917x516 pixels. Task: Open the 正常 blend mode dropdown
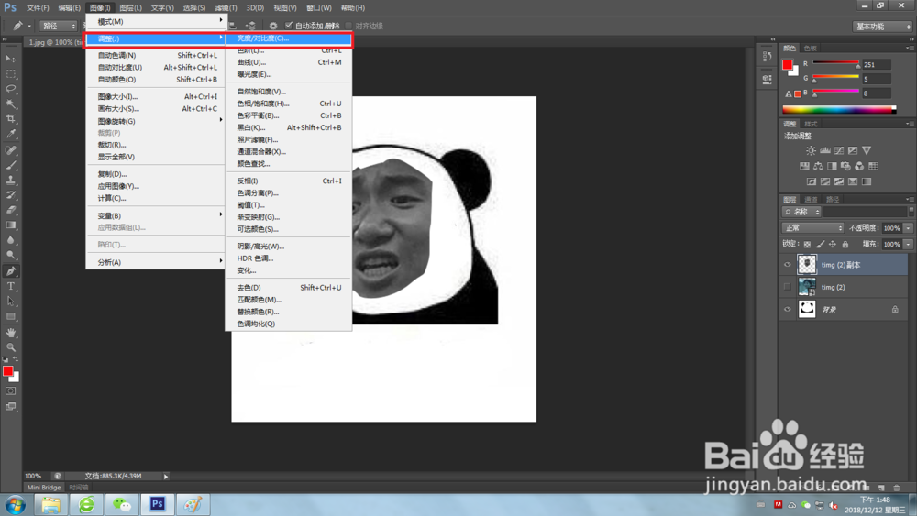[x=812, y=228]
